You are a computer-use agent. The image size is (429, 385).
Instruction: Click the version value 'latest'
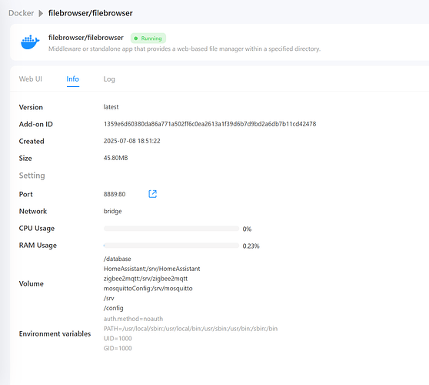[x=111, y=107]
